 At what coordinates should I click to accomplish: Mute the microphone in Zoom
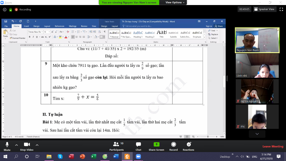(x=7, y=146)
